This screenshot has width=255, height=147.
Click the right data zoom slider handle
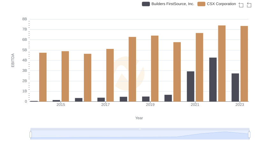point(249,135)
